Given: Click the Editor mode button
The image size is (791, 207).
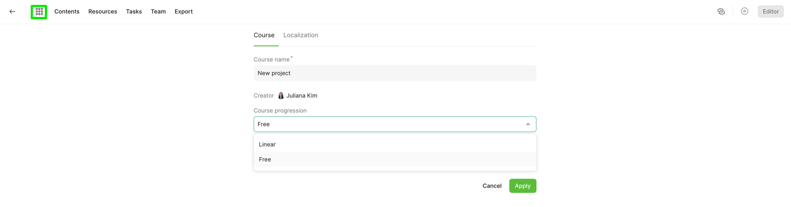Looking at the screenshot, I should [x=771, y=12].
